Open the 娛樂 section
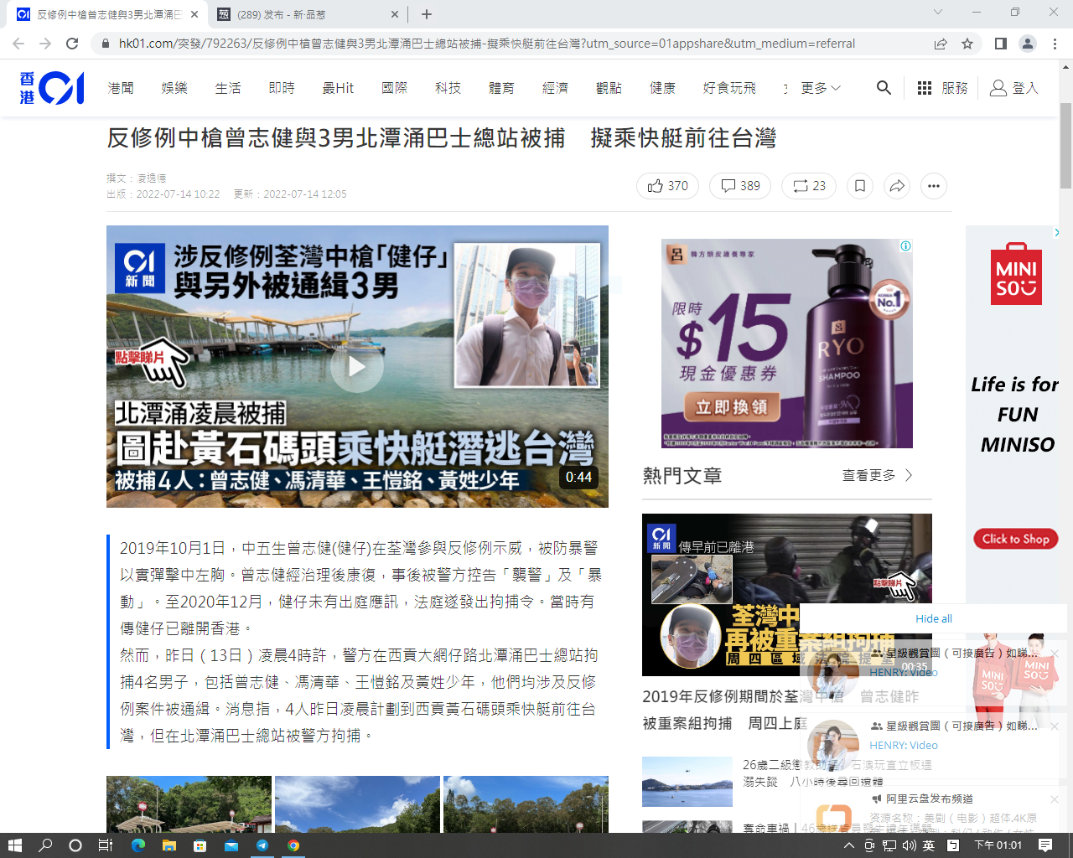Screen dimensions: 1073x858 pos(174,88)
